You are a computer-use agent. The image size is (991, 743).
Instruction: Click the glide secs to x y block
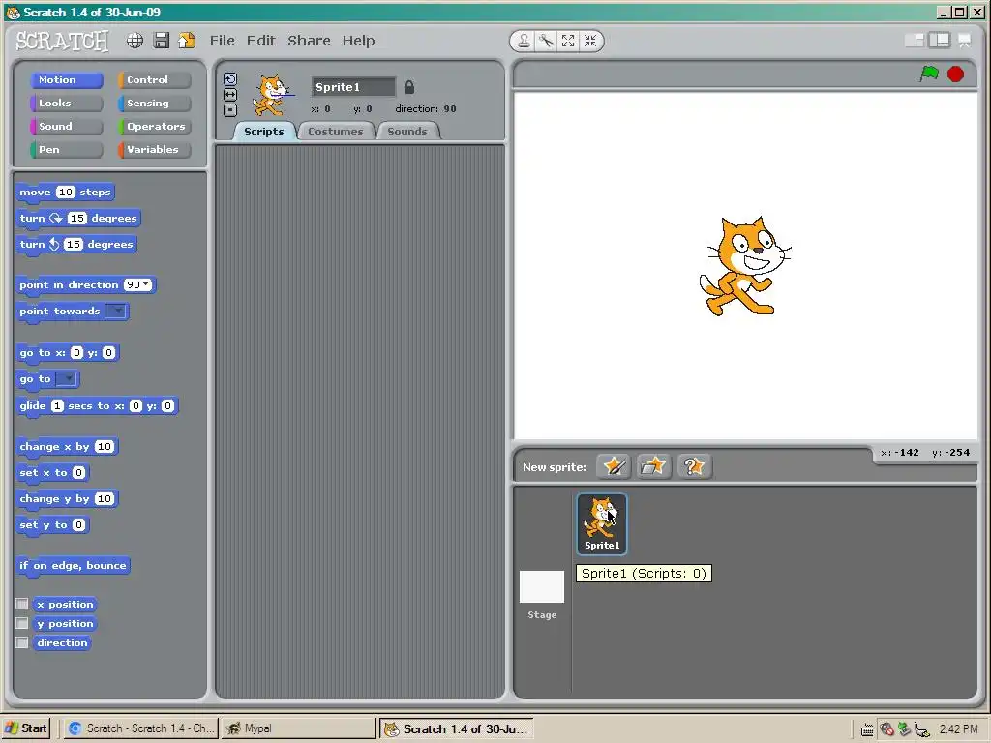pos(97,406)
